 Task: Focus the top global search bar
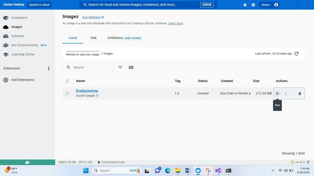[148, 5]
